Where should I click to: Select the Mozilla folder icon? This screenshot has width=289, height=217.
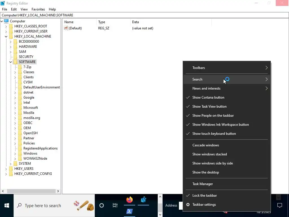pyautogui.click(x=20, y=112)
